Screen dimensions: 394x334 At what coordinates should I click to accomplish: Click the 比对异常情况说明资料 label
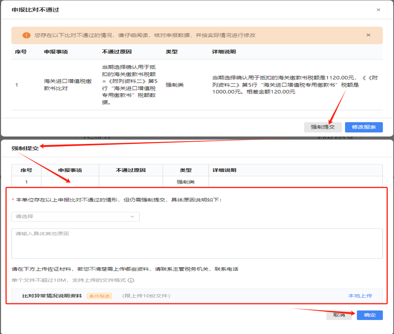pos(52,296)
